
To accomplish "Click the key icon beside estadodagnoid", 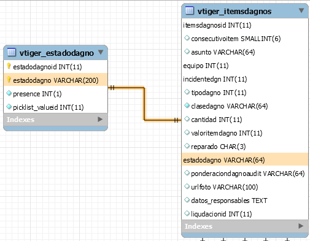I will pos(9,66).
